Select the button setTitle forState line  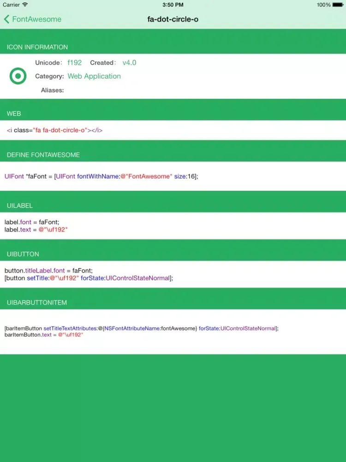(x=89, y=278)
